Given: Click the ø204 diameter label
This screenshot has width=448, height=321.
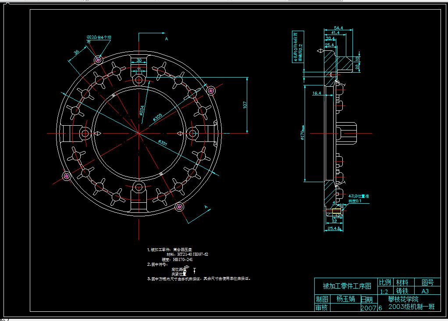Looking at the screenshot, I should [x=142, y=110].
